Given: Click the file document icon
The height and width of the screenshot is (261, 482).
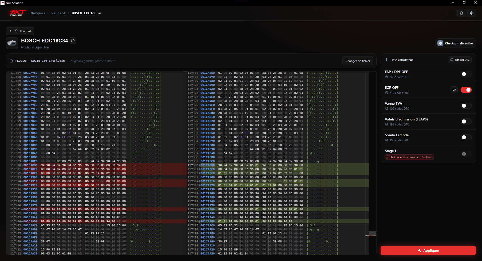Looking at the screenshot, I should coord(11,61).
